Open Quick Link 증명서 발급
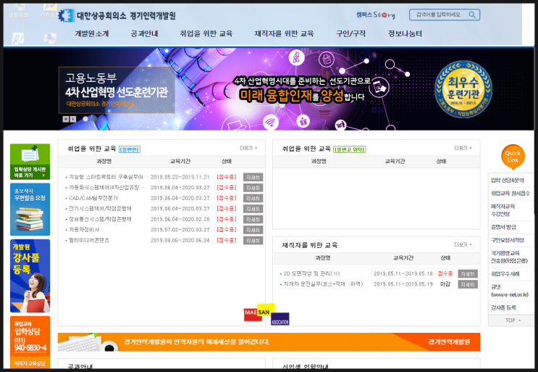 click(503, 227)
